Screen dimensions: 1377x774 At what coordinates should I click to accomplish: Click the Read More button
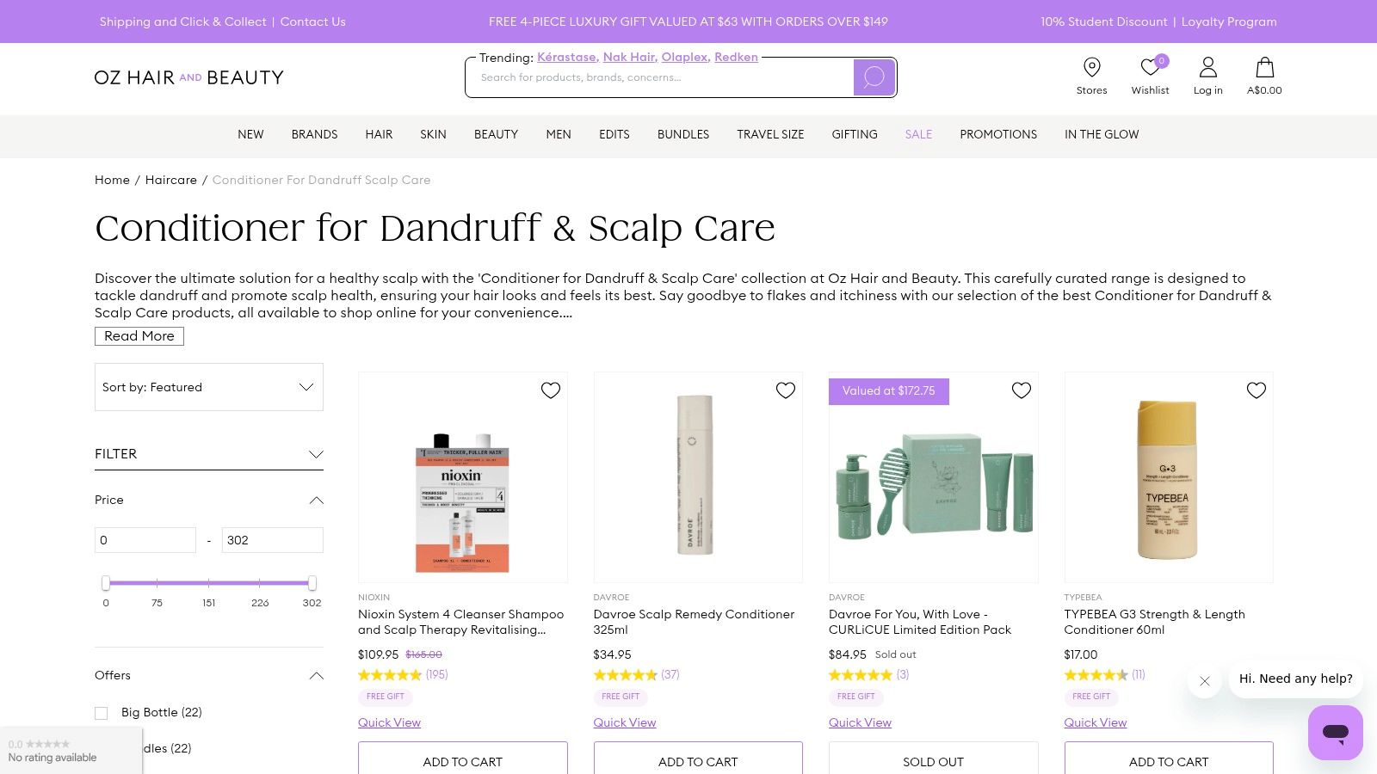coord(139,336)
